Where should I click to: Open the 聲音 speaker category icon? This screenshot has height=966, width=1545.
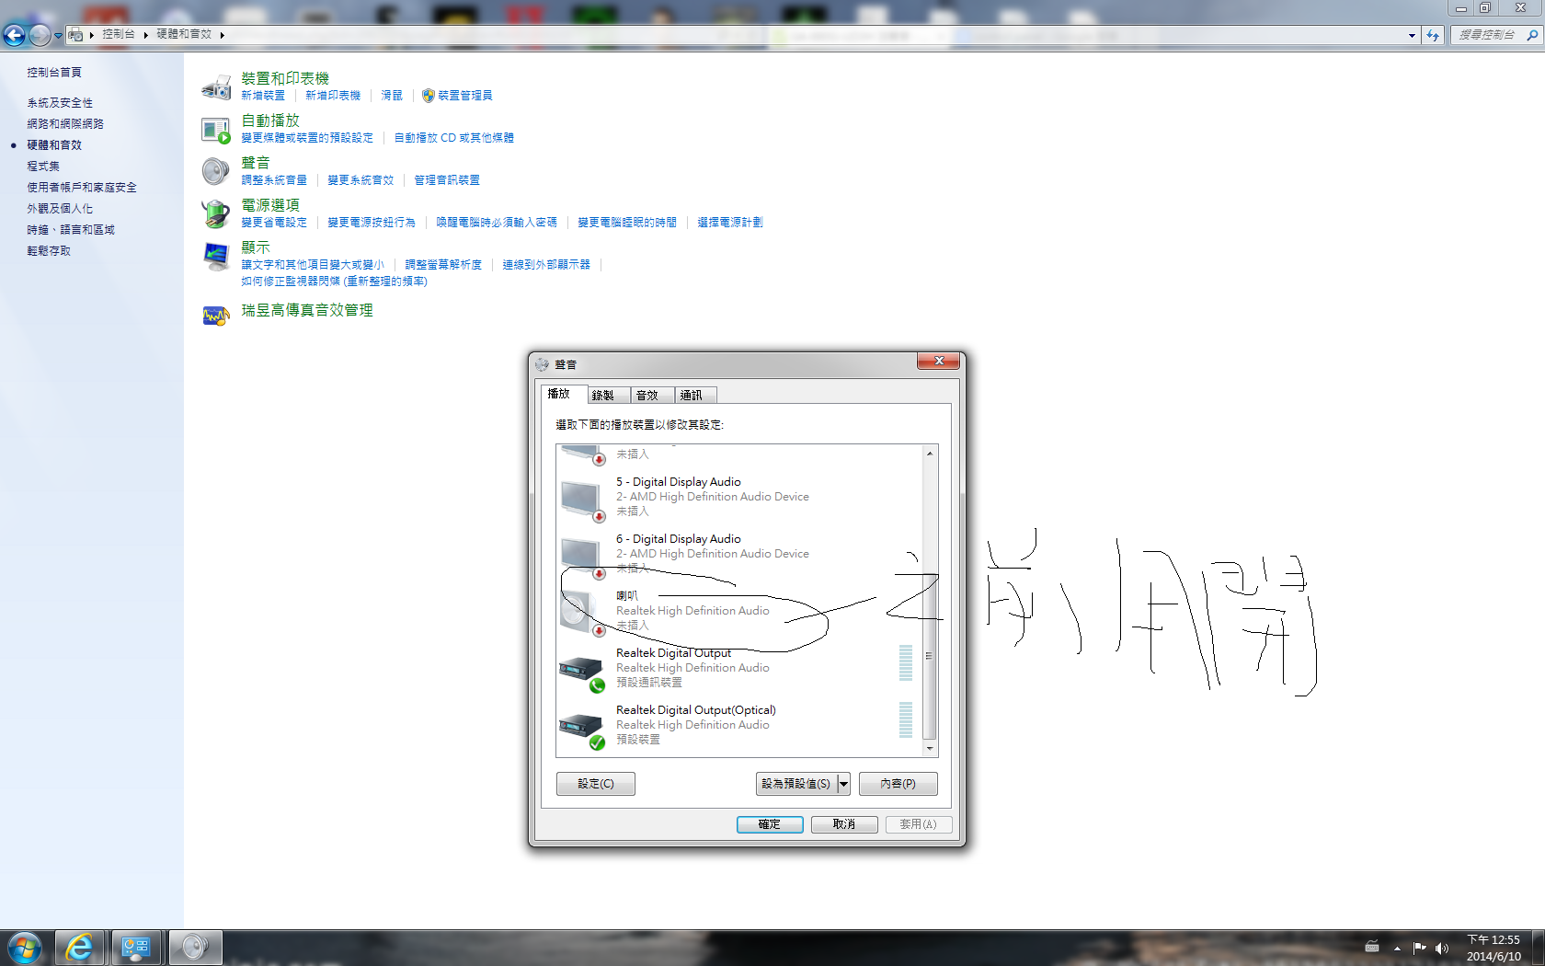click(216, 171)
